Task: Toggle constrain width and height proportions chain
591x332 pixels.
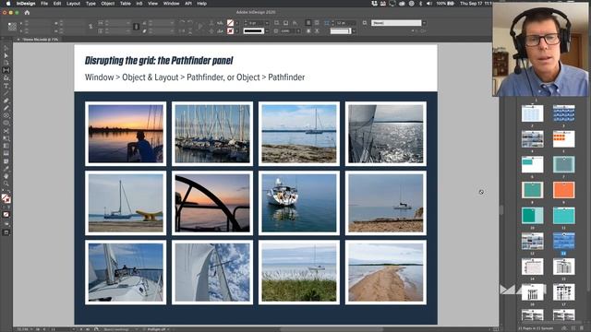Action: coord(90,27)
